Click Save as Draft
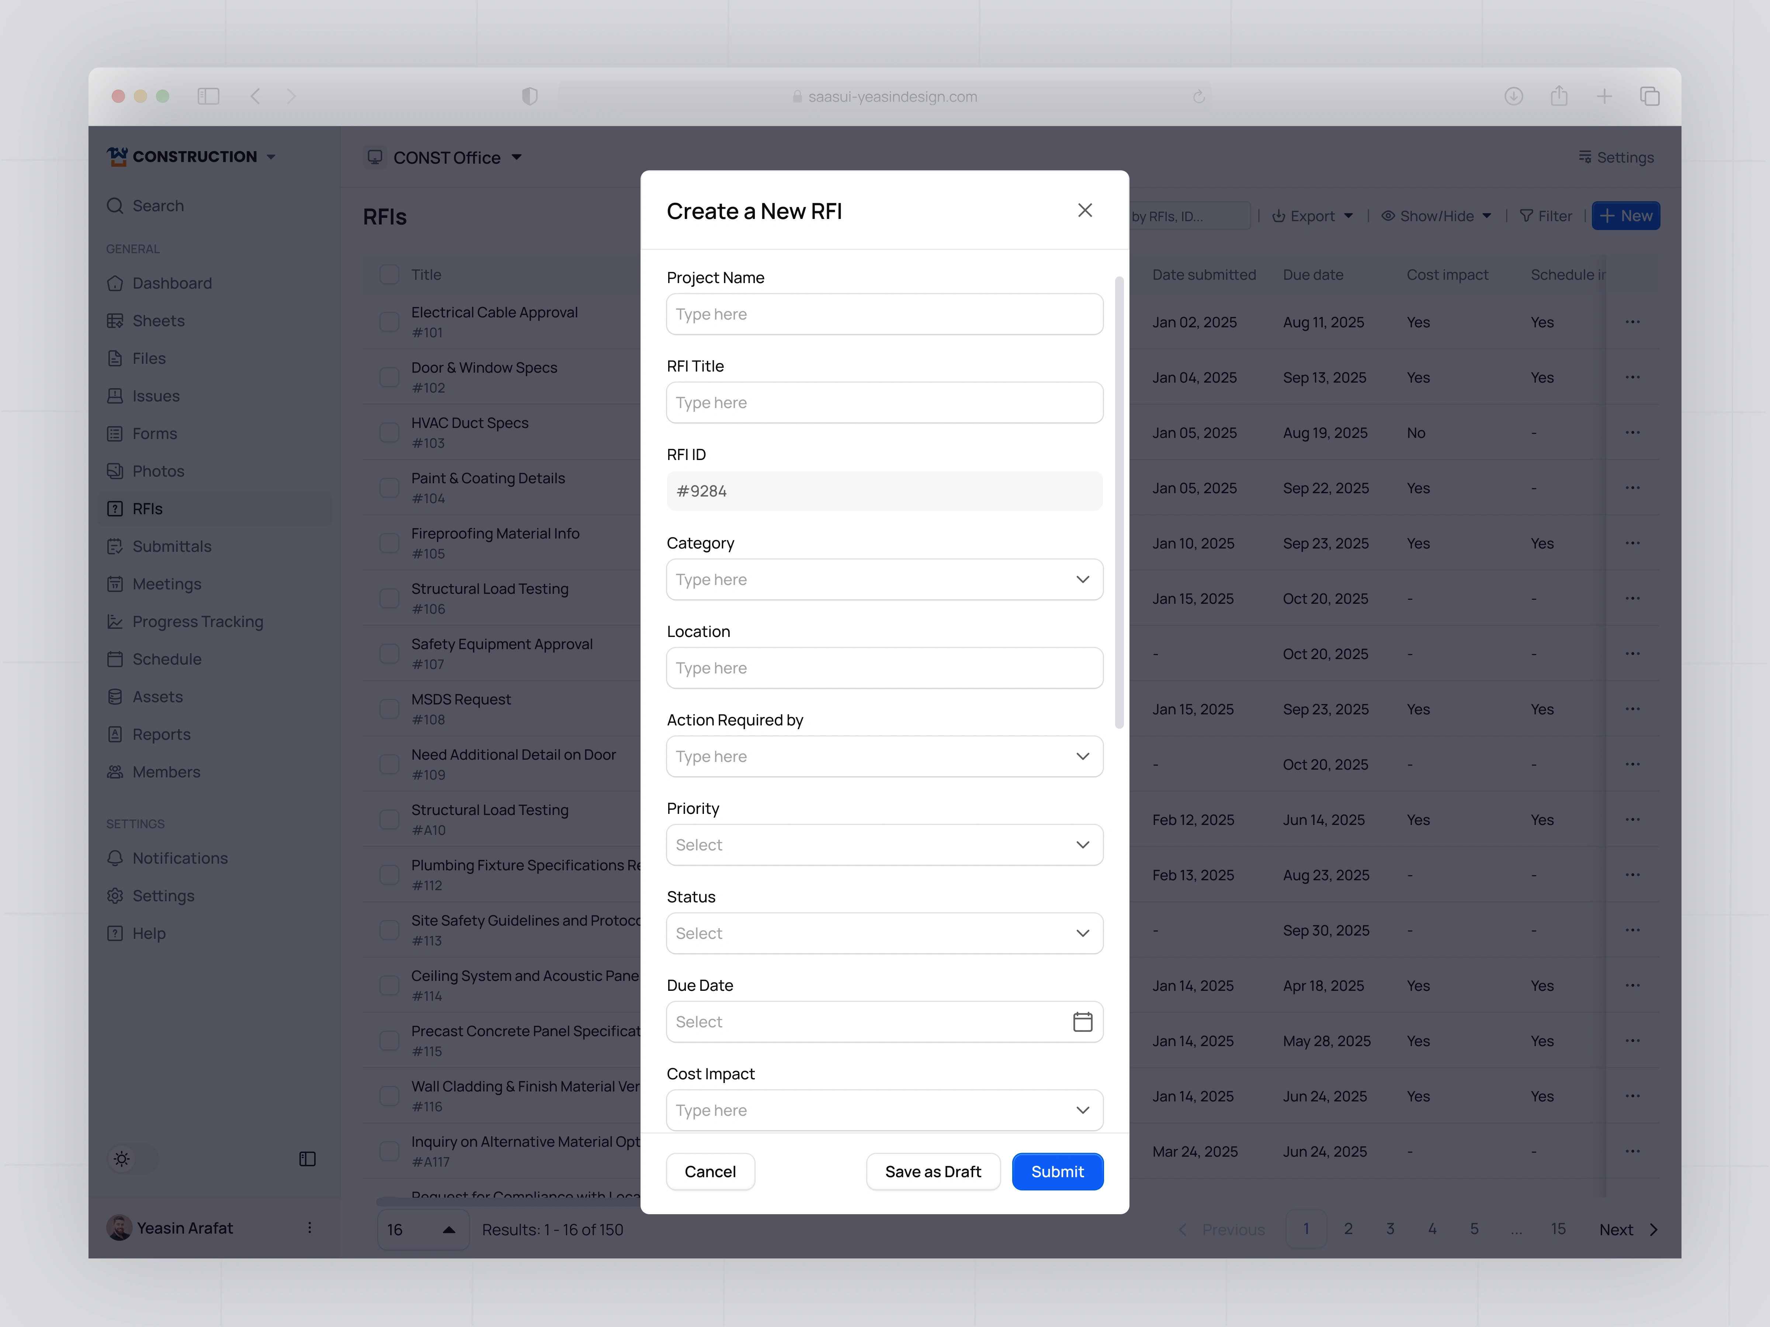Viewport: 1770px width, 1327px height. pyautogui.click(x=933, y=1171)
